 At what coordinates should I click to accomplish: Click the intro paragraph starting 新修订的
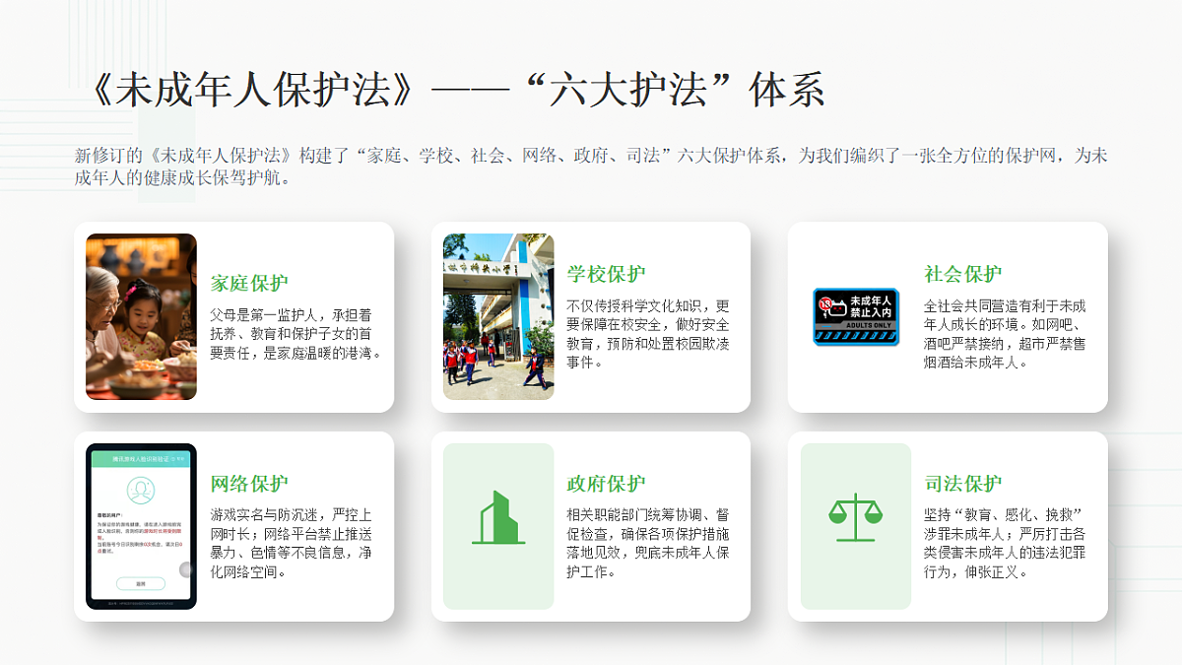(591, 167)
